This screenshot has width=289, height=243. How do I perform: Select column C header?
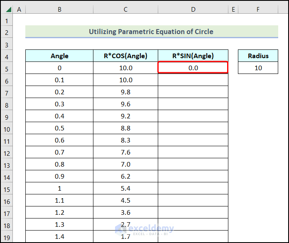[125, 9]
